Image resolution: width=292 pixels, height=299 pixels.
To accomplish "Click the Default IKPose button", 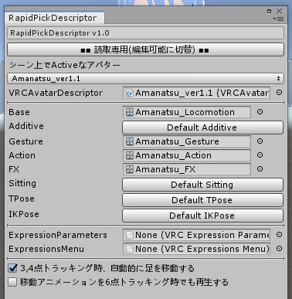I will pyautogui.click(x=202, y=216).
